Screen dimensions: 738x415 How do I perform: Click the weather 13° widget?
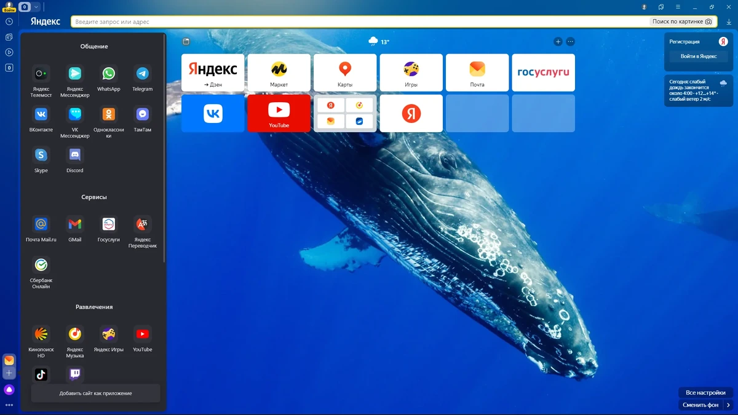point(379,42)
